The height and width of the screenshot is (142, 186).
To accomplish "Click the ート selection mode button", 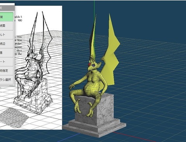I will point(7,62).
